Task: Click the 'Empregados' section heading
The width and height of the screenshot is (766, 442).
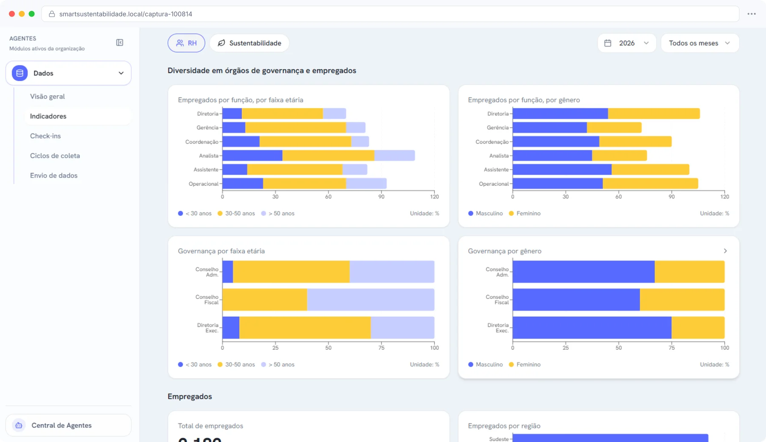Action: 190,397
